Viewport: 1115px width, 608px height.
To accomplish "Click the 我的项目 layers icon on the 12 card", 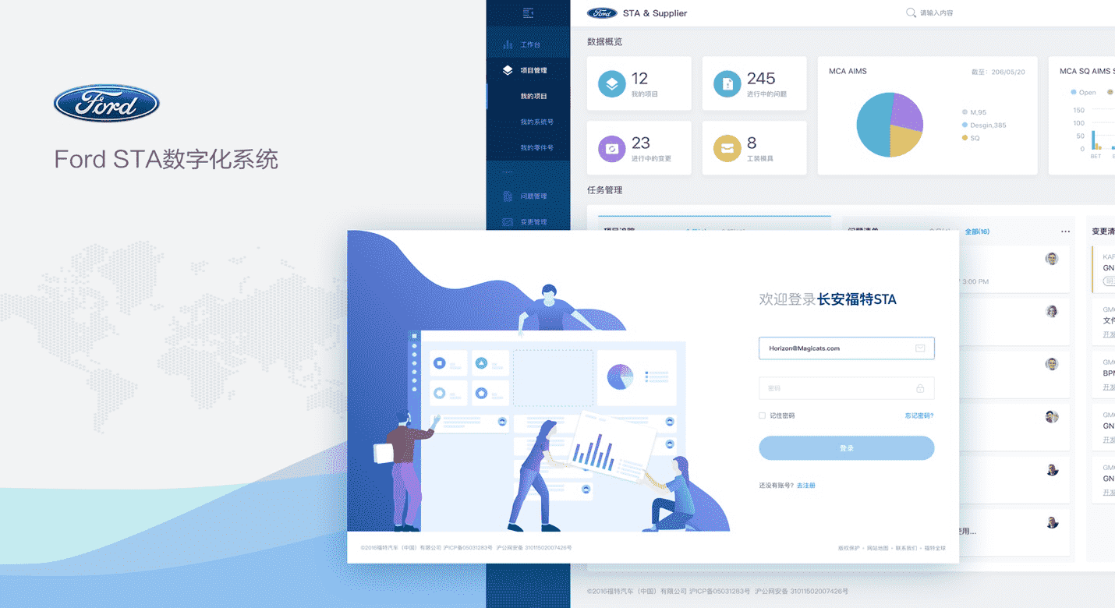I will [x=612, y=83].
